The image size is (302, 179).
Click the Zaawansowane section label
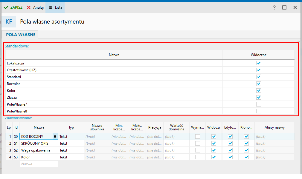[x=19, y=118]
